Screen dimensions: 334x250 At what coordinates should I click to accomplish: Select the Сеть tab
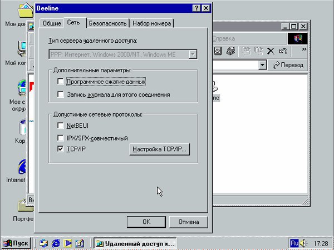point(73,23)
